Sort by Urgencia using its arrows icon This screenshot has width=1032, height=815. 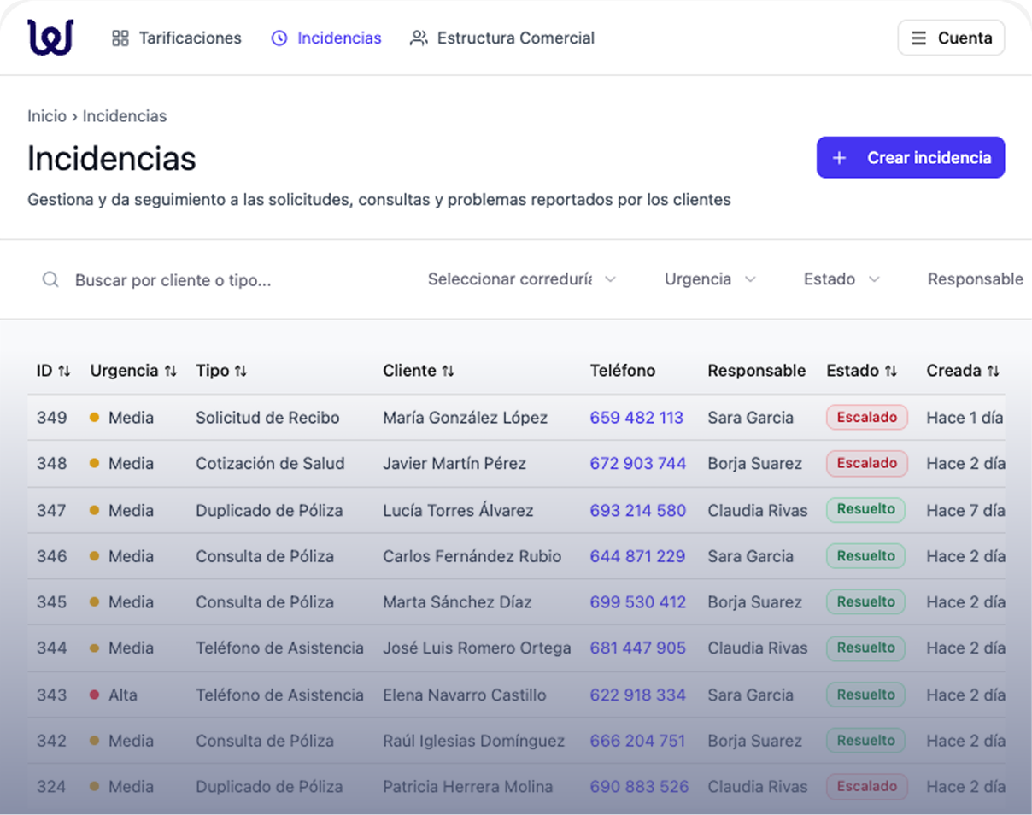(x=170, y=371)
